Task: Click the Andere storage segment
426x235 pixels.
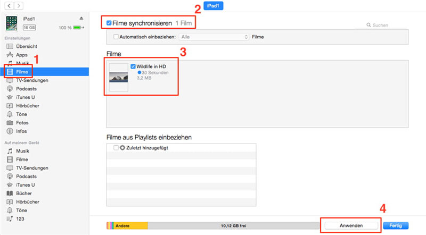Action: pyautogui.click(x=132, y=225)
